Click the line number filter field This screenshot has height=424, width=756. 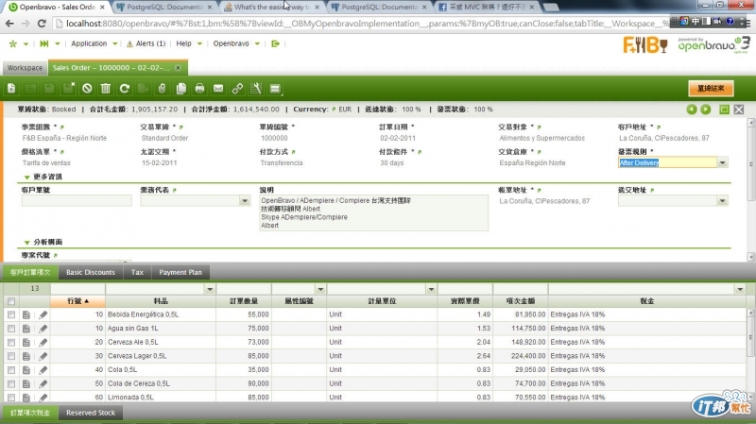click(77, 289)
